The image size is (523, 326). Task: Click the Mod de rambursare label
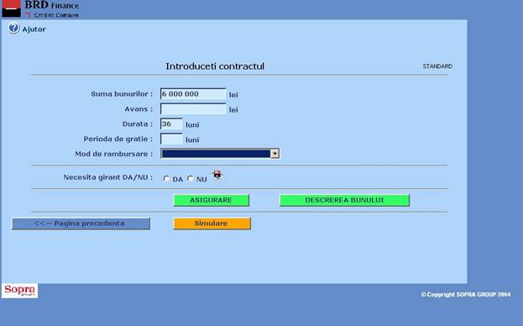pos(113,154)
